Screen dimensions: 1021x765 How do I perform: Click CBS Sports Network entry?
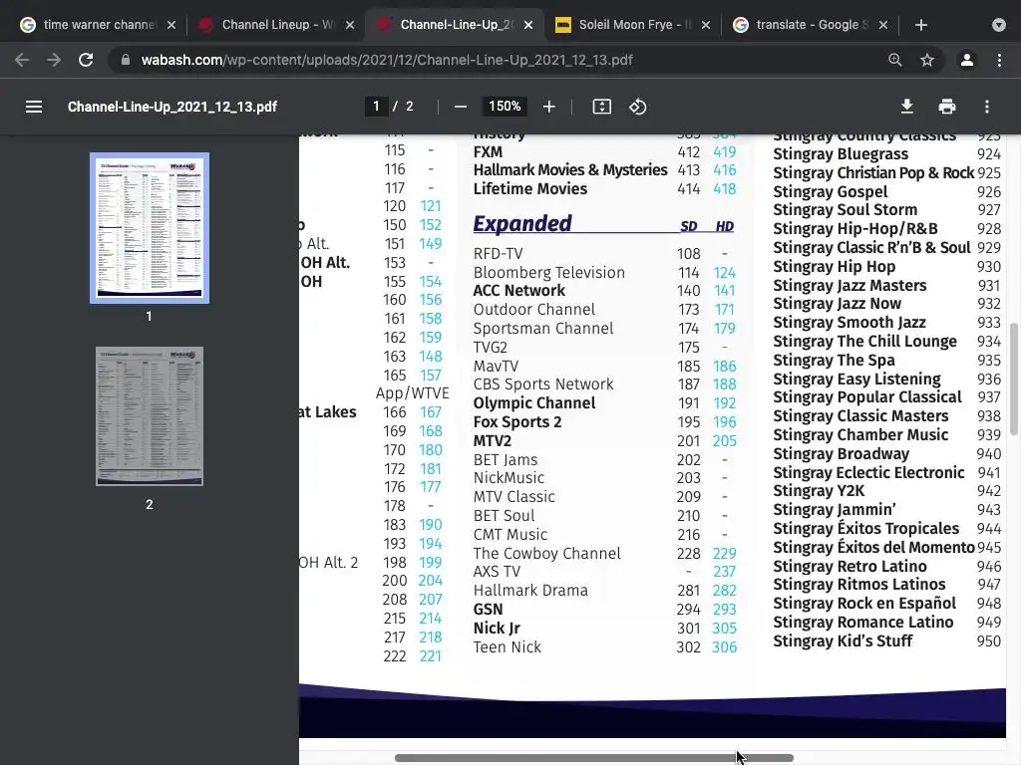click(x=543, y=384)
